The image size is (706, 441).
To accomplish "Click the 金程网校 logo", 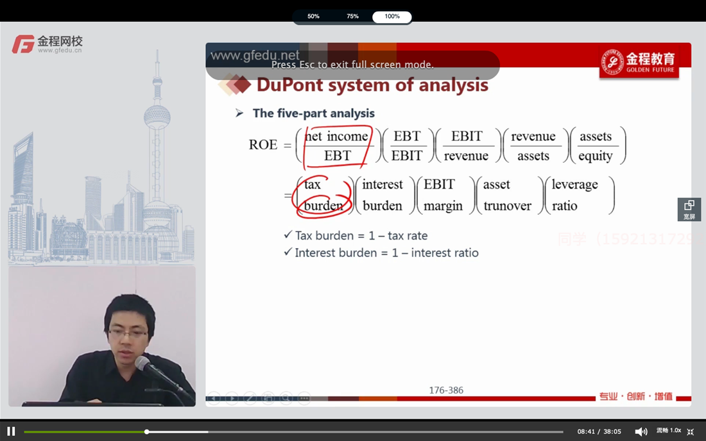I will point(47,44).
